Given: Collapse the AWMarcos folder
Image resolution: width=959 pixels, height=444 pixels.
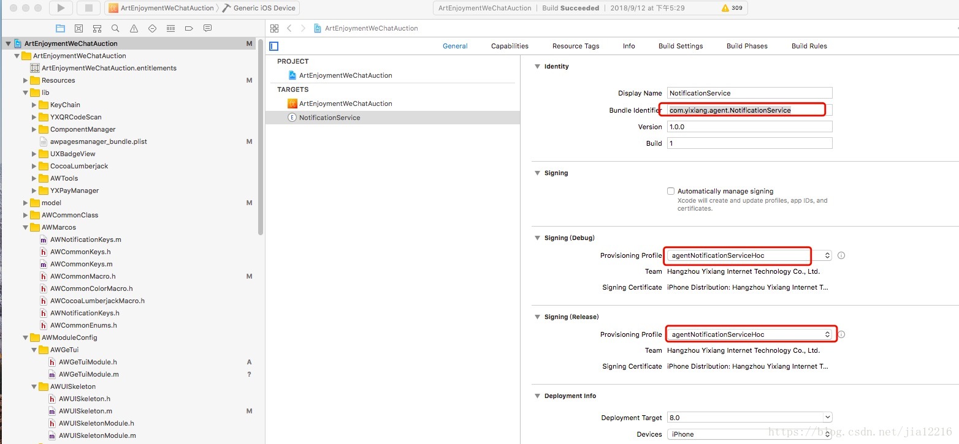Looking at the screenshot, I should pos(26,227).
